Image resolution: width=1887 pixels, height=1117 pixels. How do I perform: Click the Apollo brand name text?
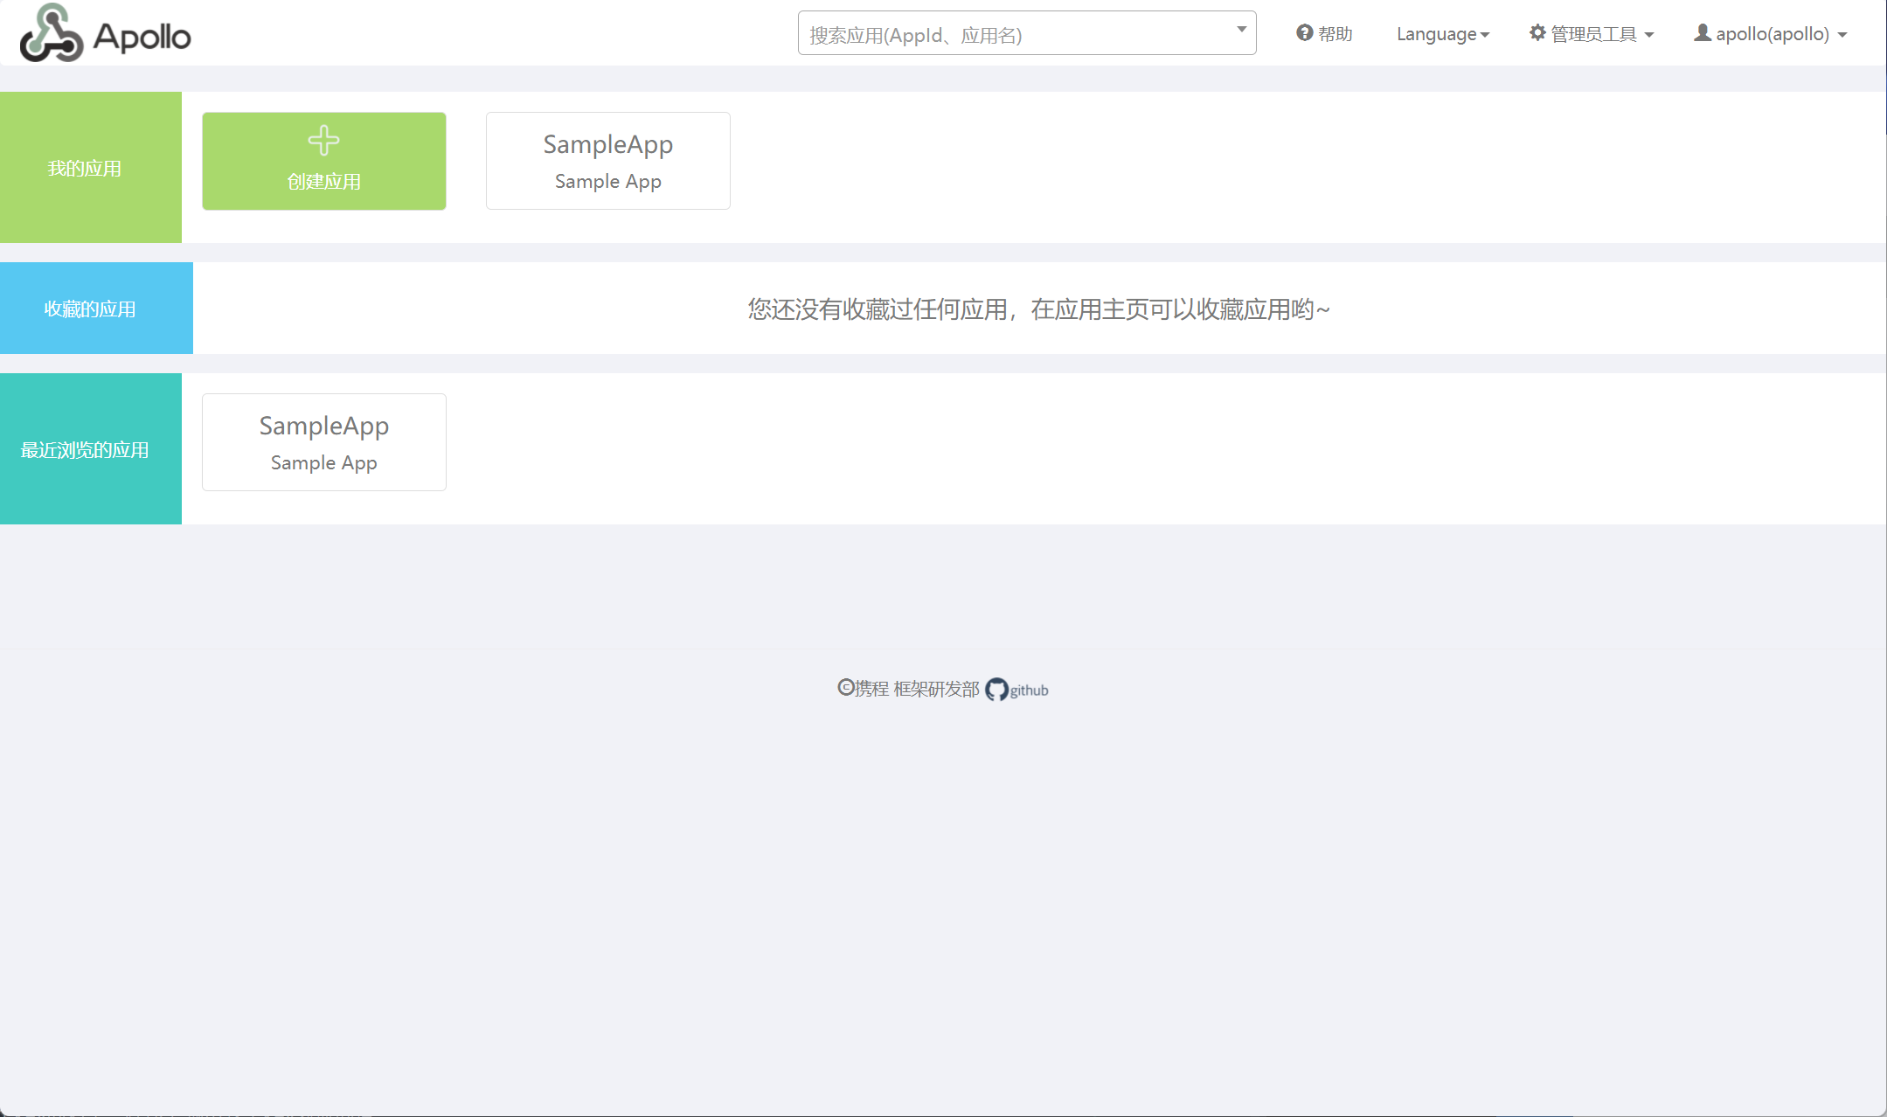(x=142, y=37)
